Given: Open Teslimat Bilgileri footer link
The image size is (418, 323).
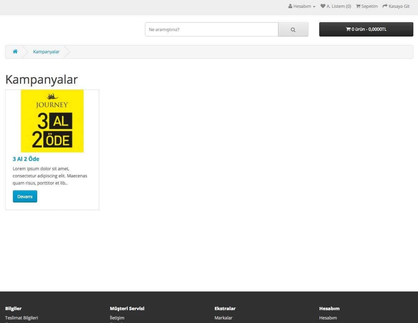Looking at the screenshot, I should (x=21, y=318).
